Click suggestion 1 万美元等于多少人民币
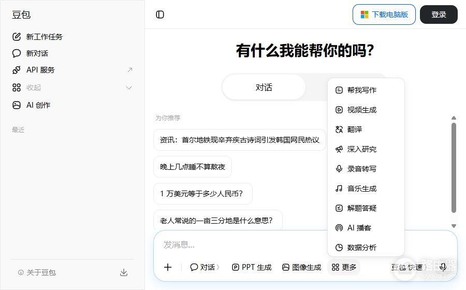Screen dimensions: 466x290 click(x=203, y=194)
